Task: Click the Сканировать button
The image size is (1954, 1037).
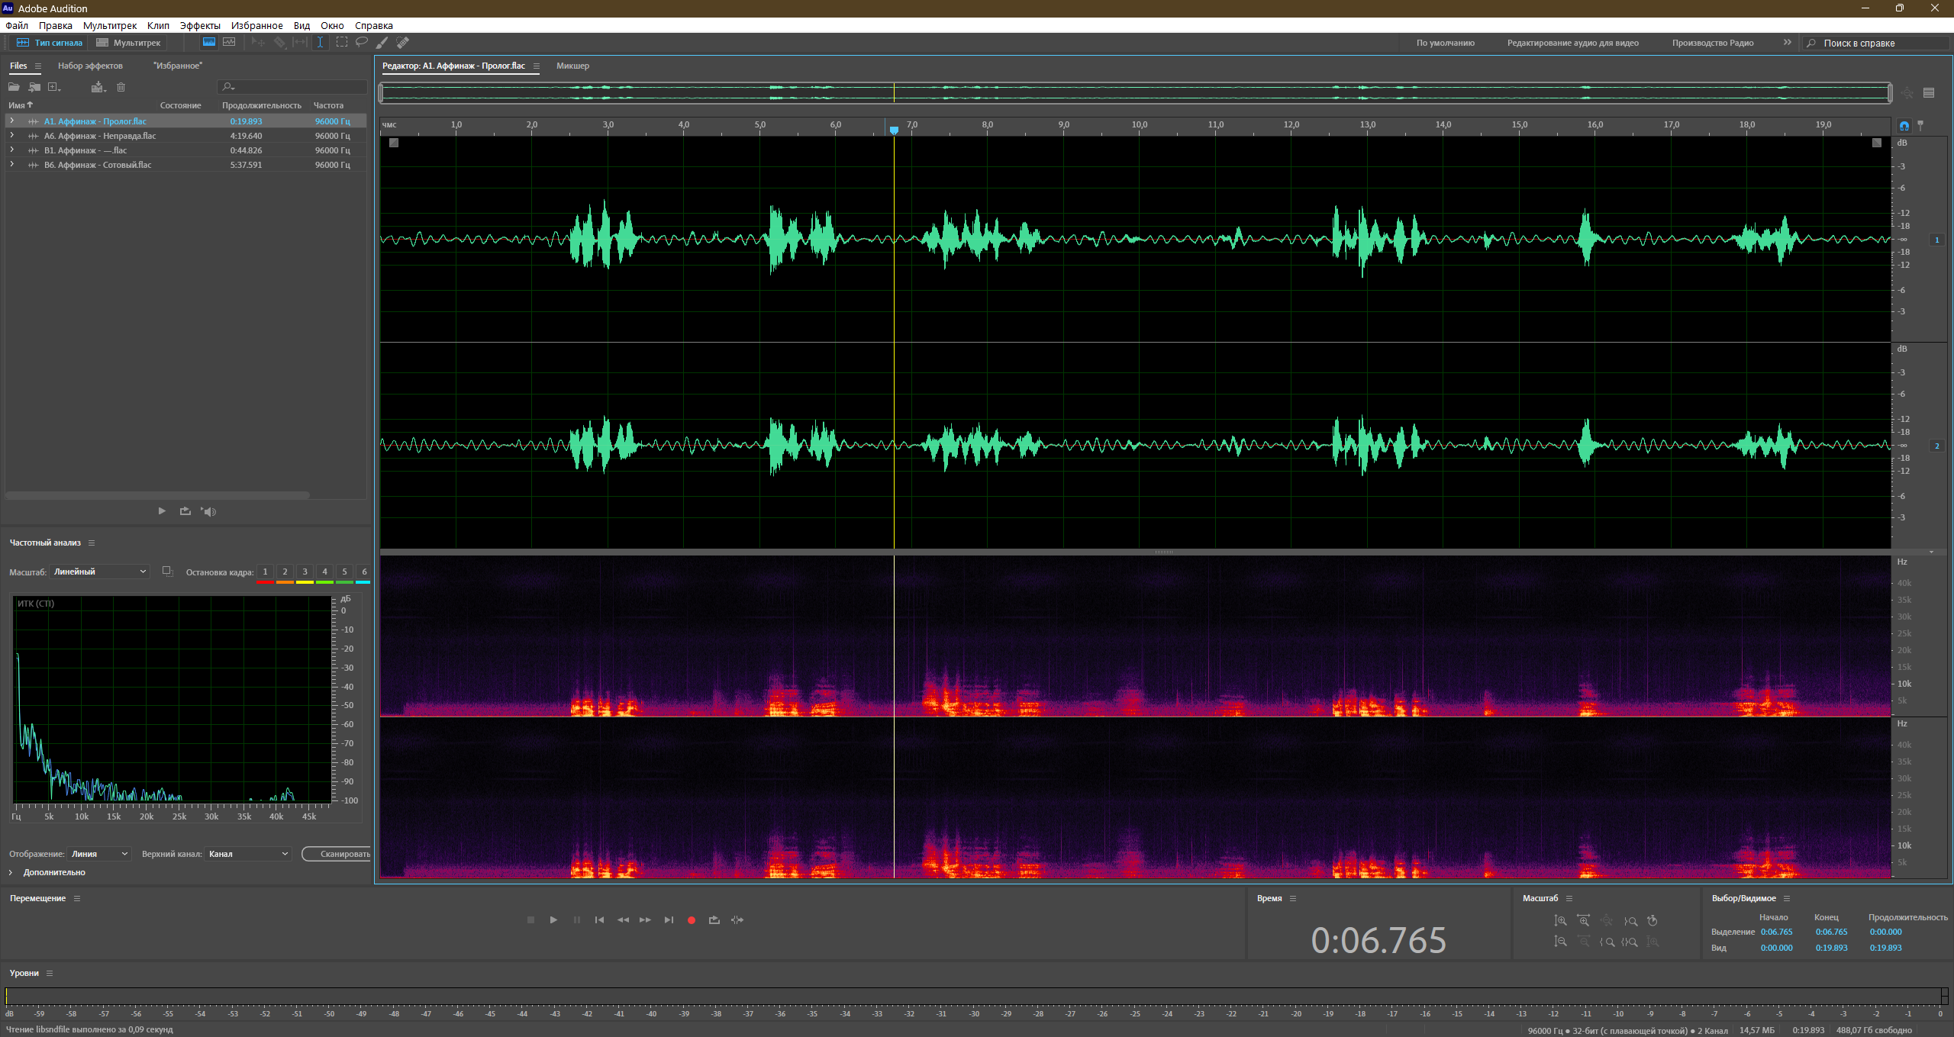Action: click(x=337, y=854)
